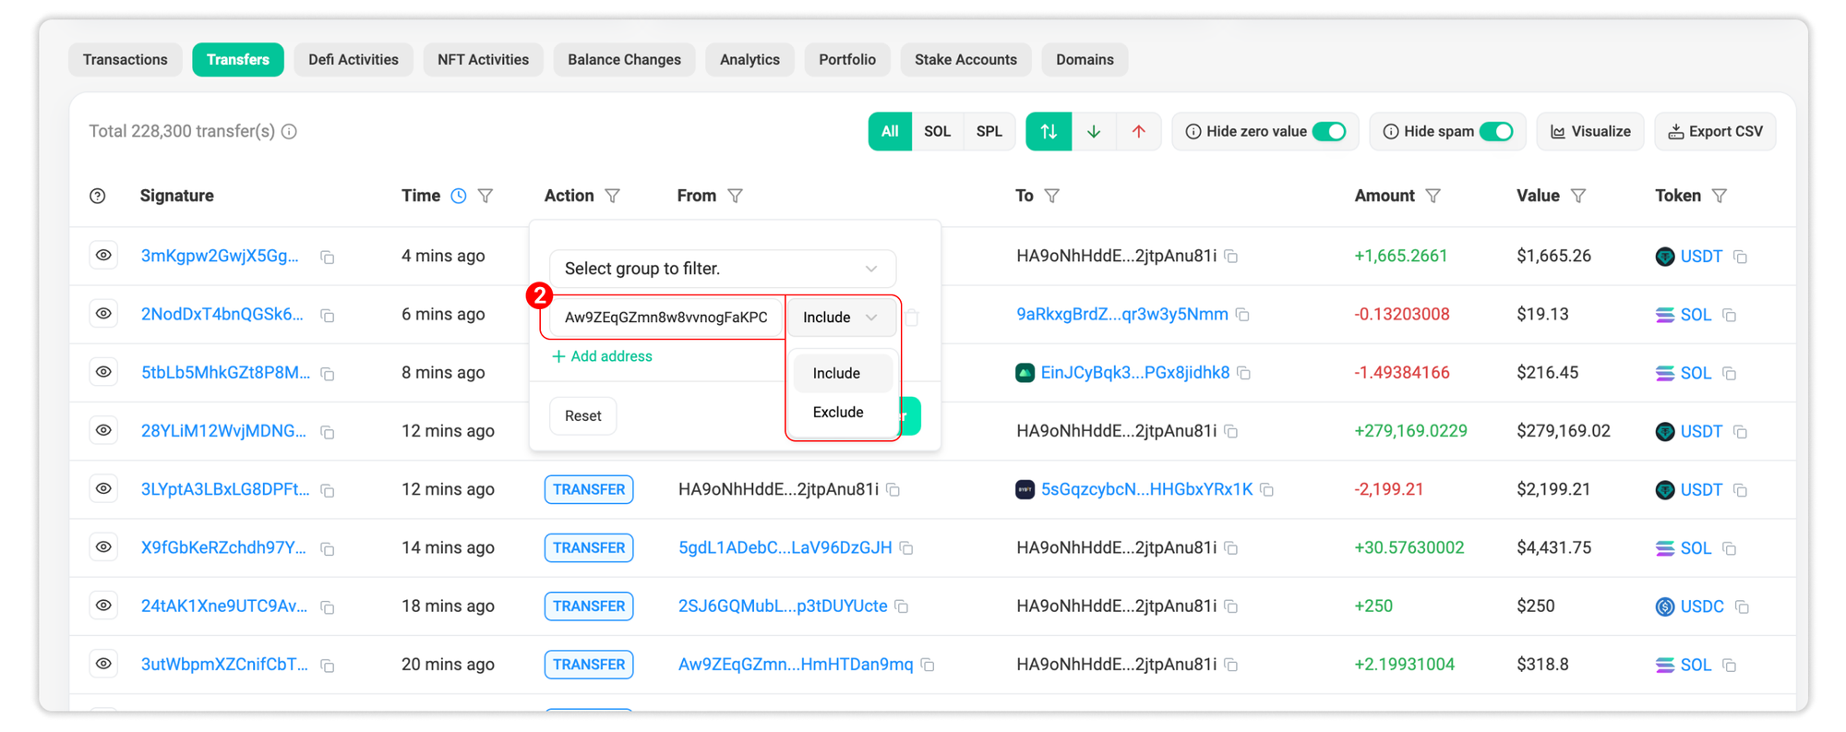Choose Include from the dropdown list
Screen dimensions: 1846x732
point(842,373)
